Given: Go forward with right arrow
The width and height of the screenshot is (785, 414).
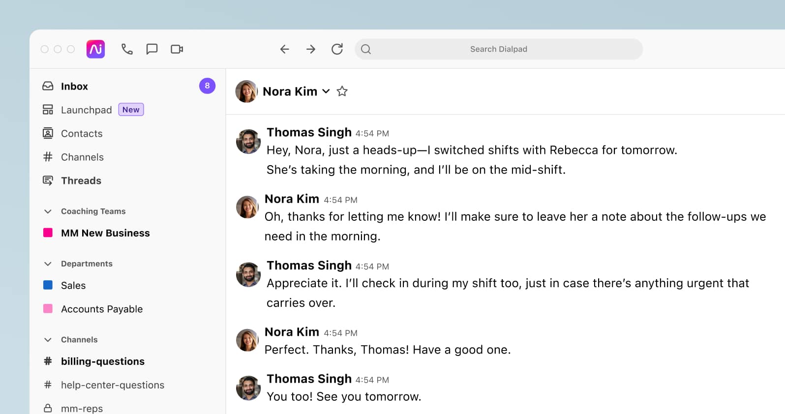Looking at the screenshot, I should (311, 49).
